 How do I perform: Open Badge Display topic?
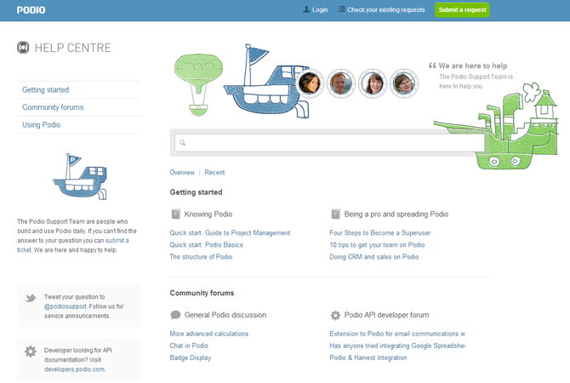tap(190, 357)
